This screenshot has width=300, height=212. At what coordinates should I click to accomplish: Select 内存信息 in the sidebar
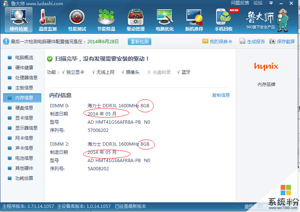(x=22, y=98)
